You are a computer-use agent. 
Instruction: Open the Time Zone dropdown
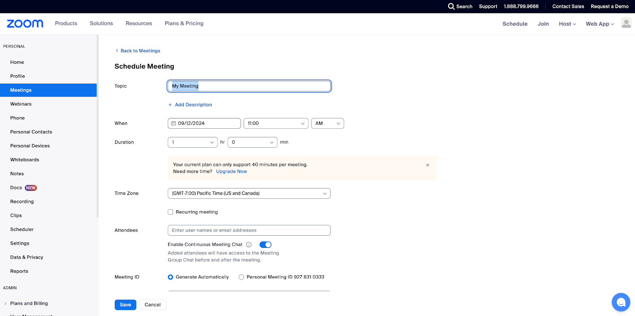249,193
